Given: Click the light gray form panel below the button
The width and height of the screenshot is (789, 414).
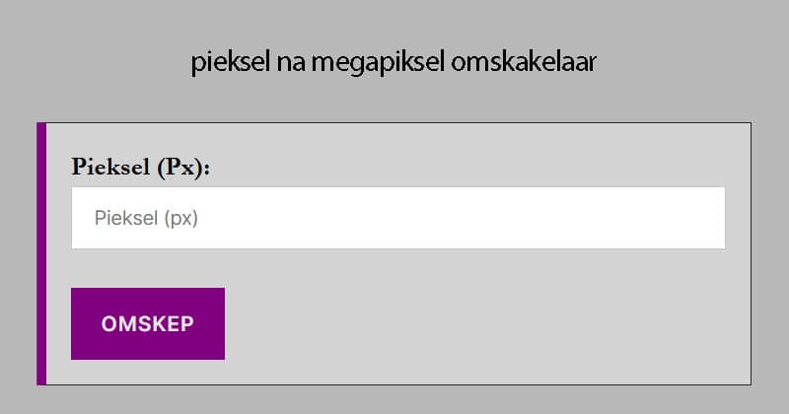Looking at the screenshot, I should point(394,372).
